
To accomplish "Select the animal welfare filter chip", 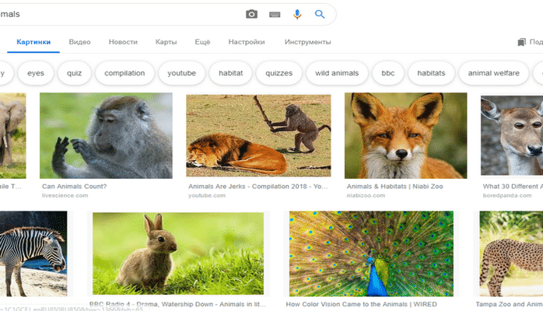I will coord(494,73).
